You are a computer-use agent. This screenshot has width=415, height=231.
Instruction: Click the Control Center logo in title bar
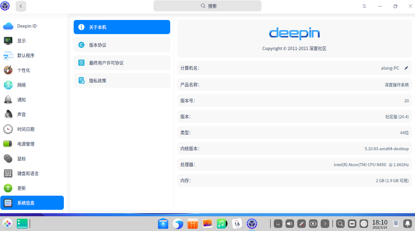coord(5,6)
